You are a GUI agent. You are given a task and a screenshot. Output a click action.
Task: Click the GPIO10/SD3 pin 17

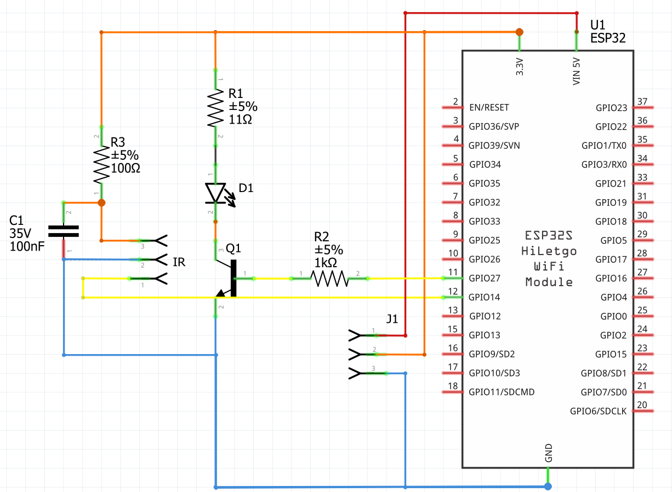[452, 373]
